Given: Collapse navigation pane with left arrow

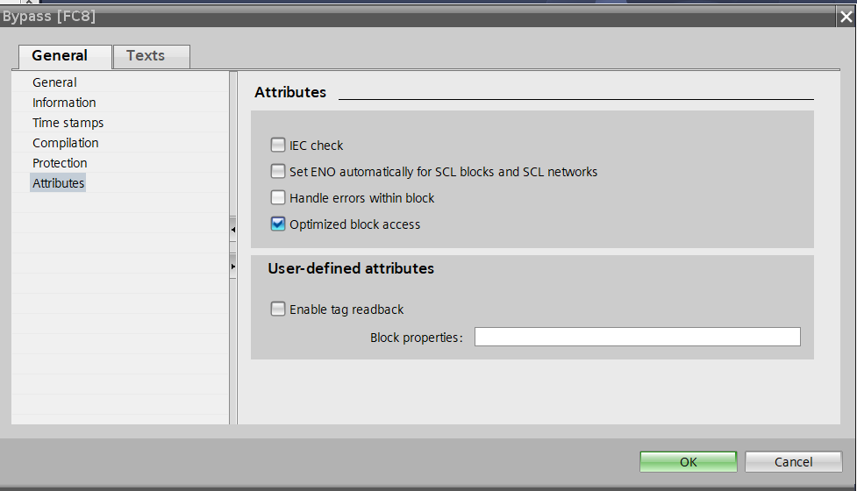Looking at the screenshot, I should coord(232,230).
